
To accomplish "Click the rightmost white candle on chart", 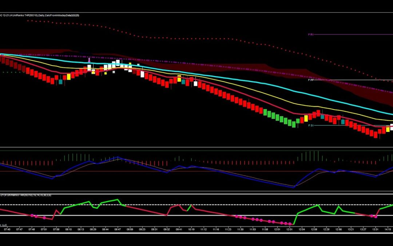I will coord(392,127).
